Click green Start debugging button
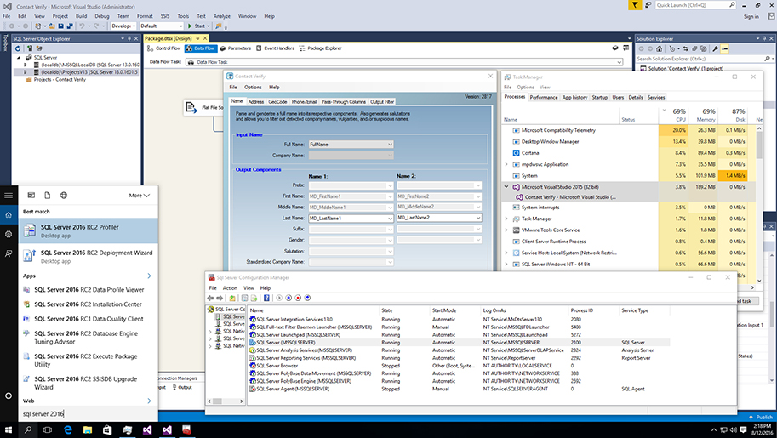 197,26
